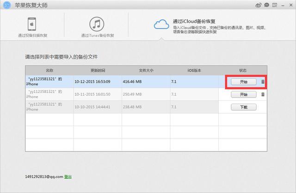296x193 pixels.
Task: Open the Weibo icon in title bar
Action: (258, 5)
